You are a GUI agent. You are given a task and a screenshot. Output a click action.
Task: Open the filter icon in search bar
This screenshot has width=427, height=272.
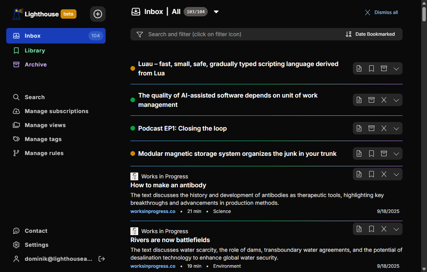(x=140, y=34)
